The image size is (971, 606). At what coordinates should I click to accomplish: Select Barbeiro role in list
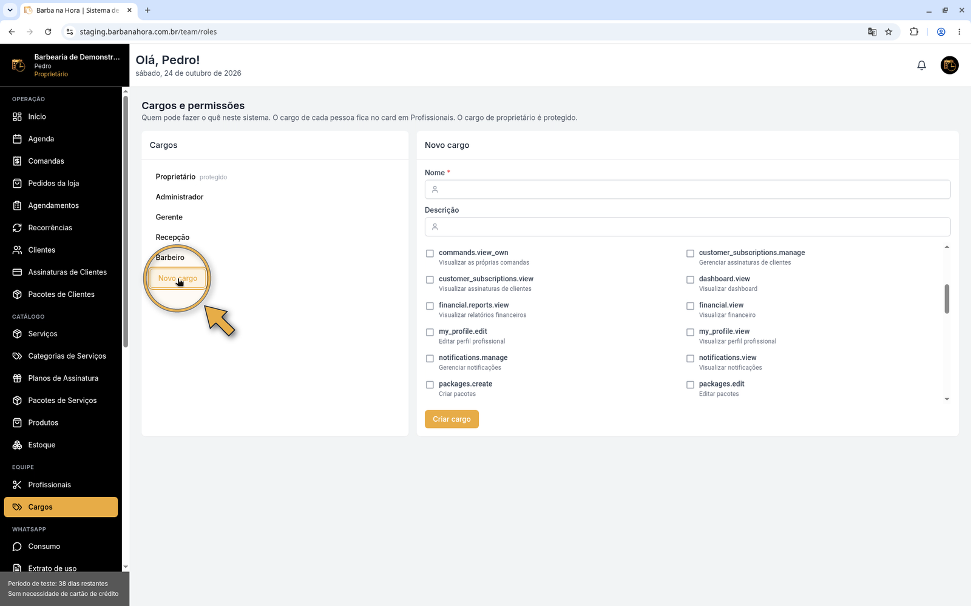click(170, 258)
